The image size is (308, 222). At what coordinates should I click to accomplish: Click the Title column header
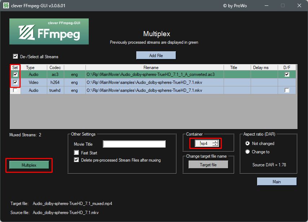tap(237, 67)
